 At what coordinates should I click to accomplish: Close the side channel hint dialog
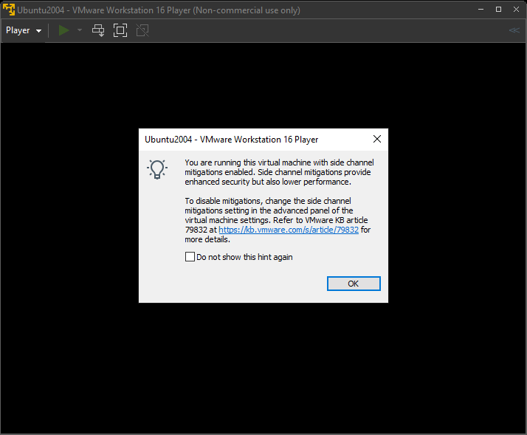click(377, 139)
